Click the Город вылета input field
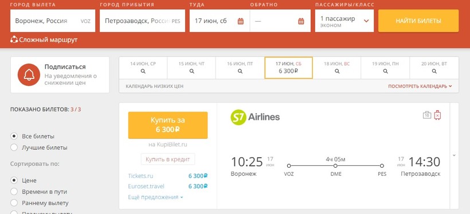This screenshot has width=470, height=214. point(53,21)
